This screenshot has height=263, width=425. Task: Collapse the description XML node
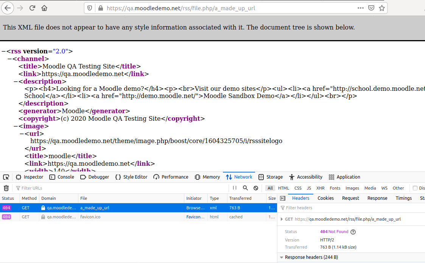tap(16, 82)
